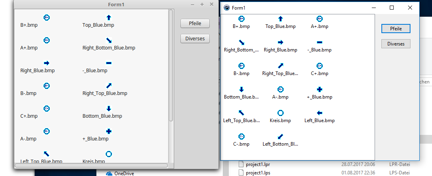Select the C-.bmp icon in right window
The width and height of the screenshot is (432, 176).
tap(241, 136)
